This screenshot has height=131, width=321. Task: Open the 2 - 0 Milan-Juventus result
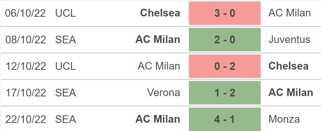pos(225,39)
